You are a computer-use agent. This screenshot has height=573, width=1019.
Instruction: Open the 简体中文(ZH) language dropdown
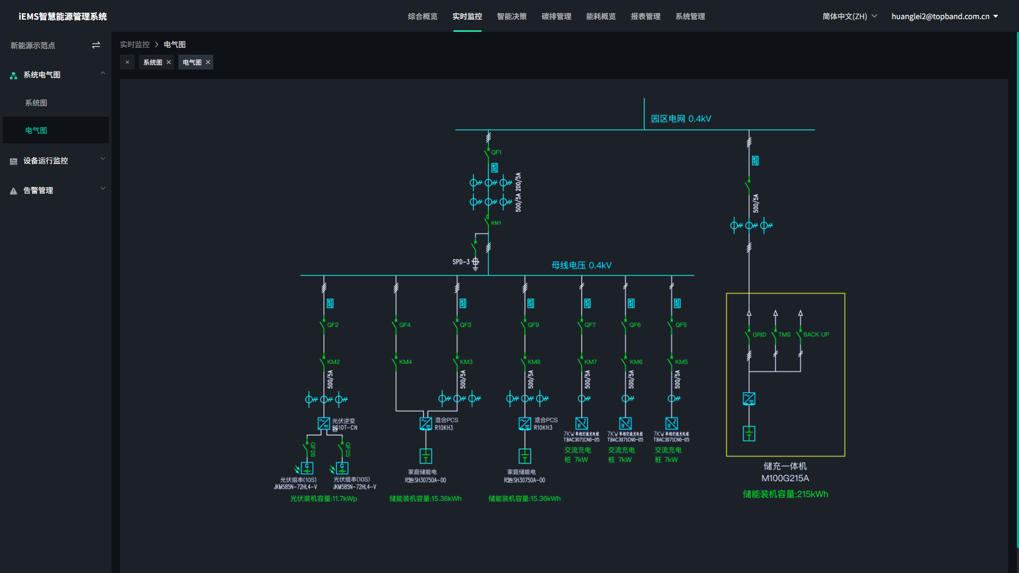point(849,16)
